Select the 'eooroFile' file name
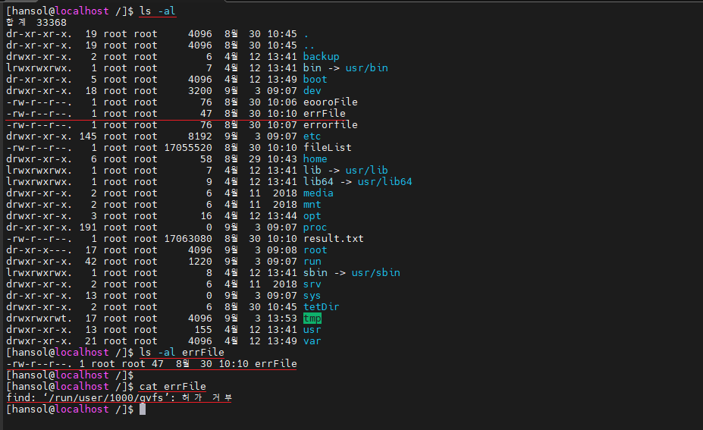 [x=331, y=102]
